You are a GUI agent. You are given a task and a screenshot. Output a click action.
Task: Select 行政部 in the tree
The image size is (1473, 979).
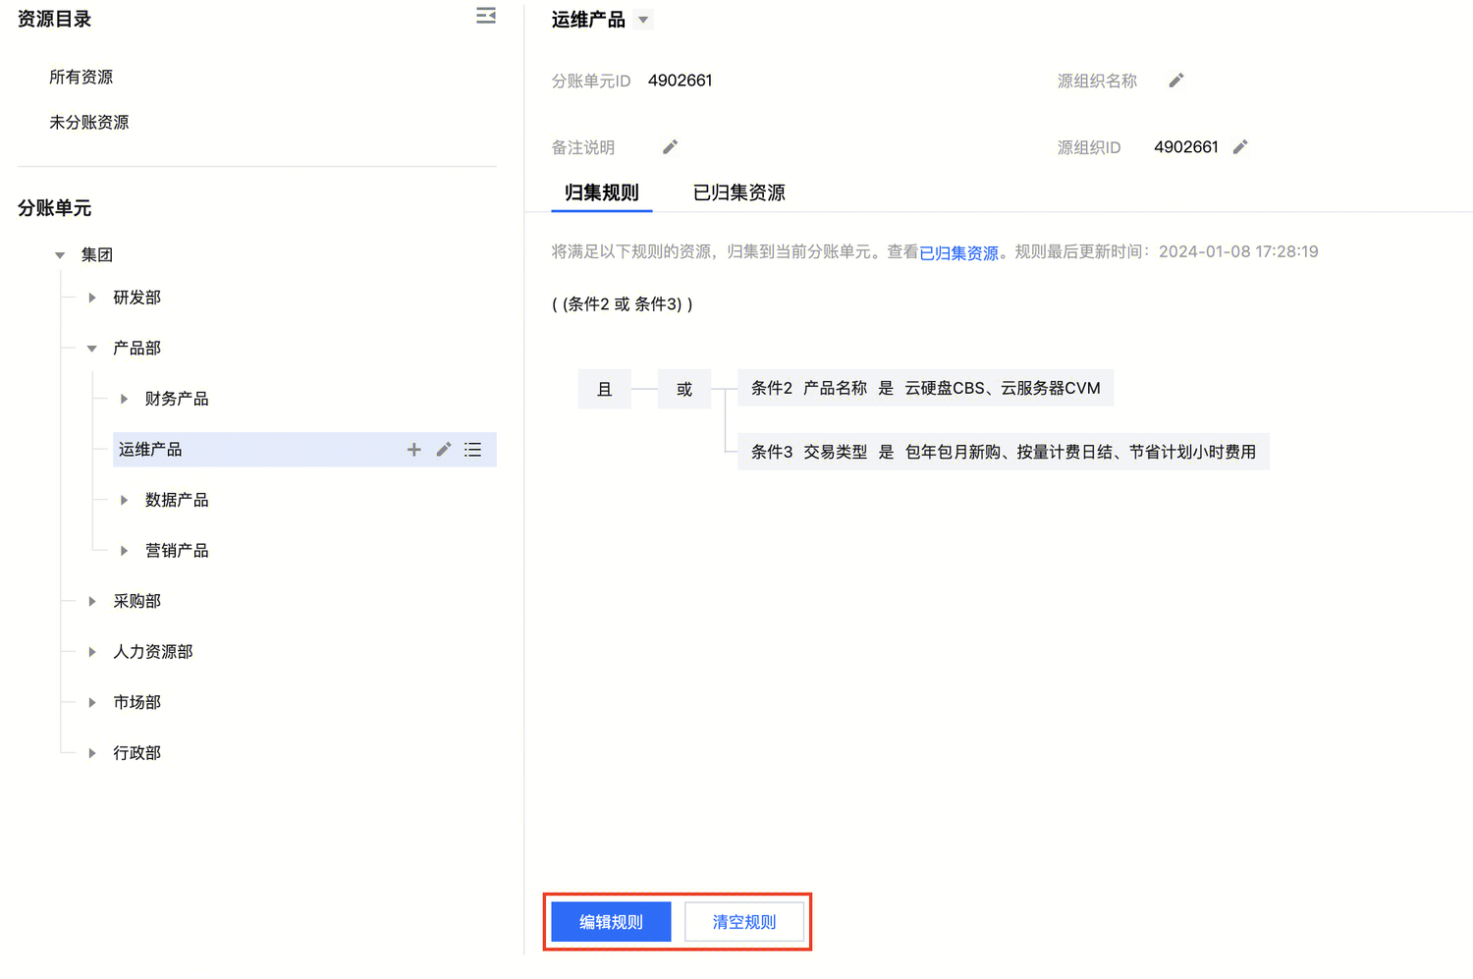[137, 753]
